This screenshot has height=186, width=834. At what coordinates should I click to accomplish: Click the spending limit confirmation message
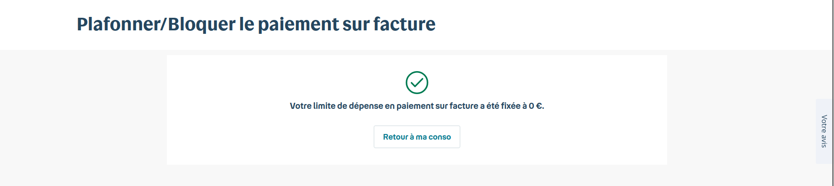[x=417, y=106]
